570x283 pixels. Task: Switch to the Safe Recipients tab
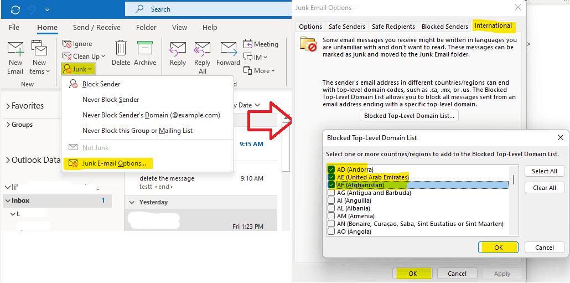click(x=393, y=27)
